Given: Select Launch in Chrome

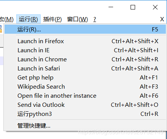Looking at the screenshot, I should coord(85,59).
